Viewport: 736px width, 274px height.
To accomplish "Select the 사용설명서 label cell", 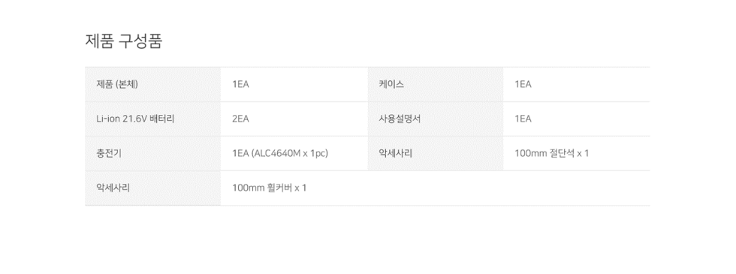I will coord(436,119).
